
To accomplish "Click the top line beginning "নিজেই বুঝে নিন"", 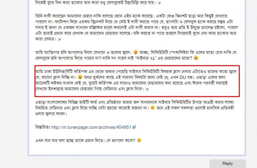I will coord(98,3).
